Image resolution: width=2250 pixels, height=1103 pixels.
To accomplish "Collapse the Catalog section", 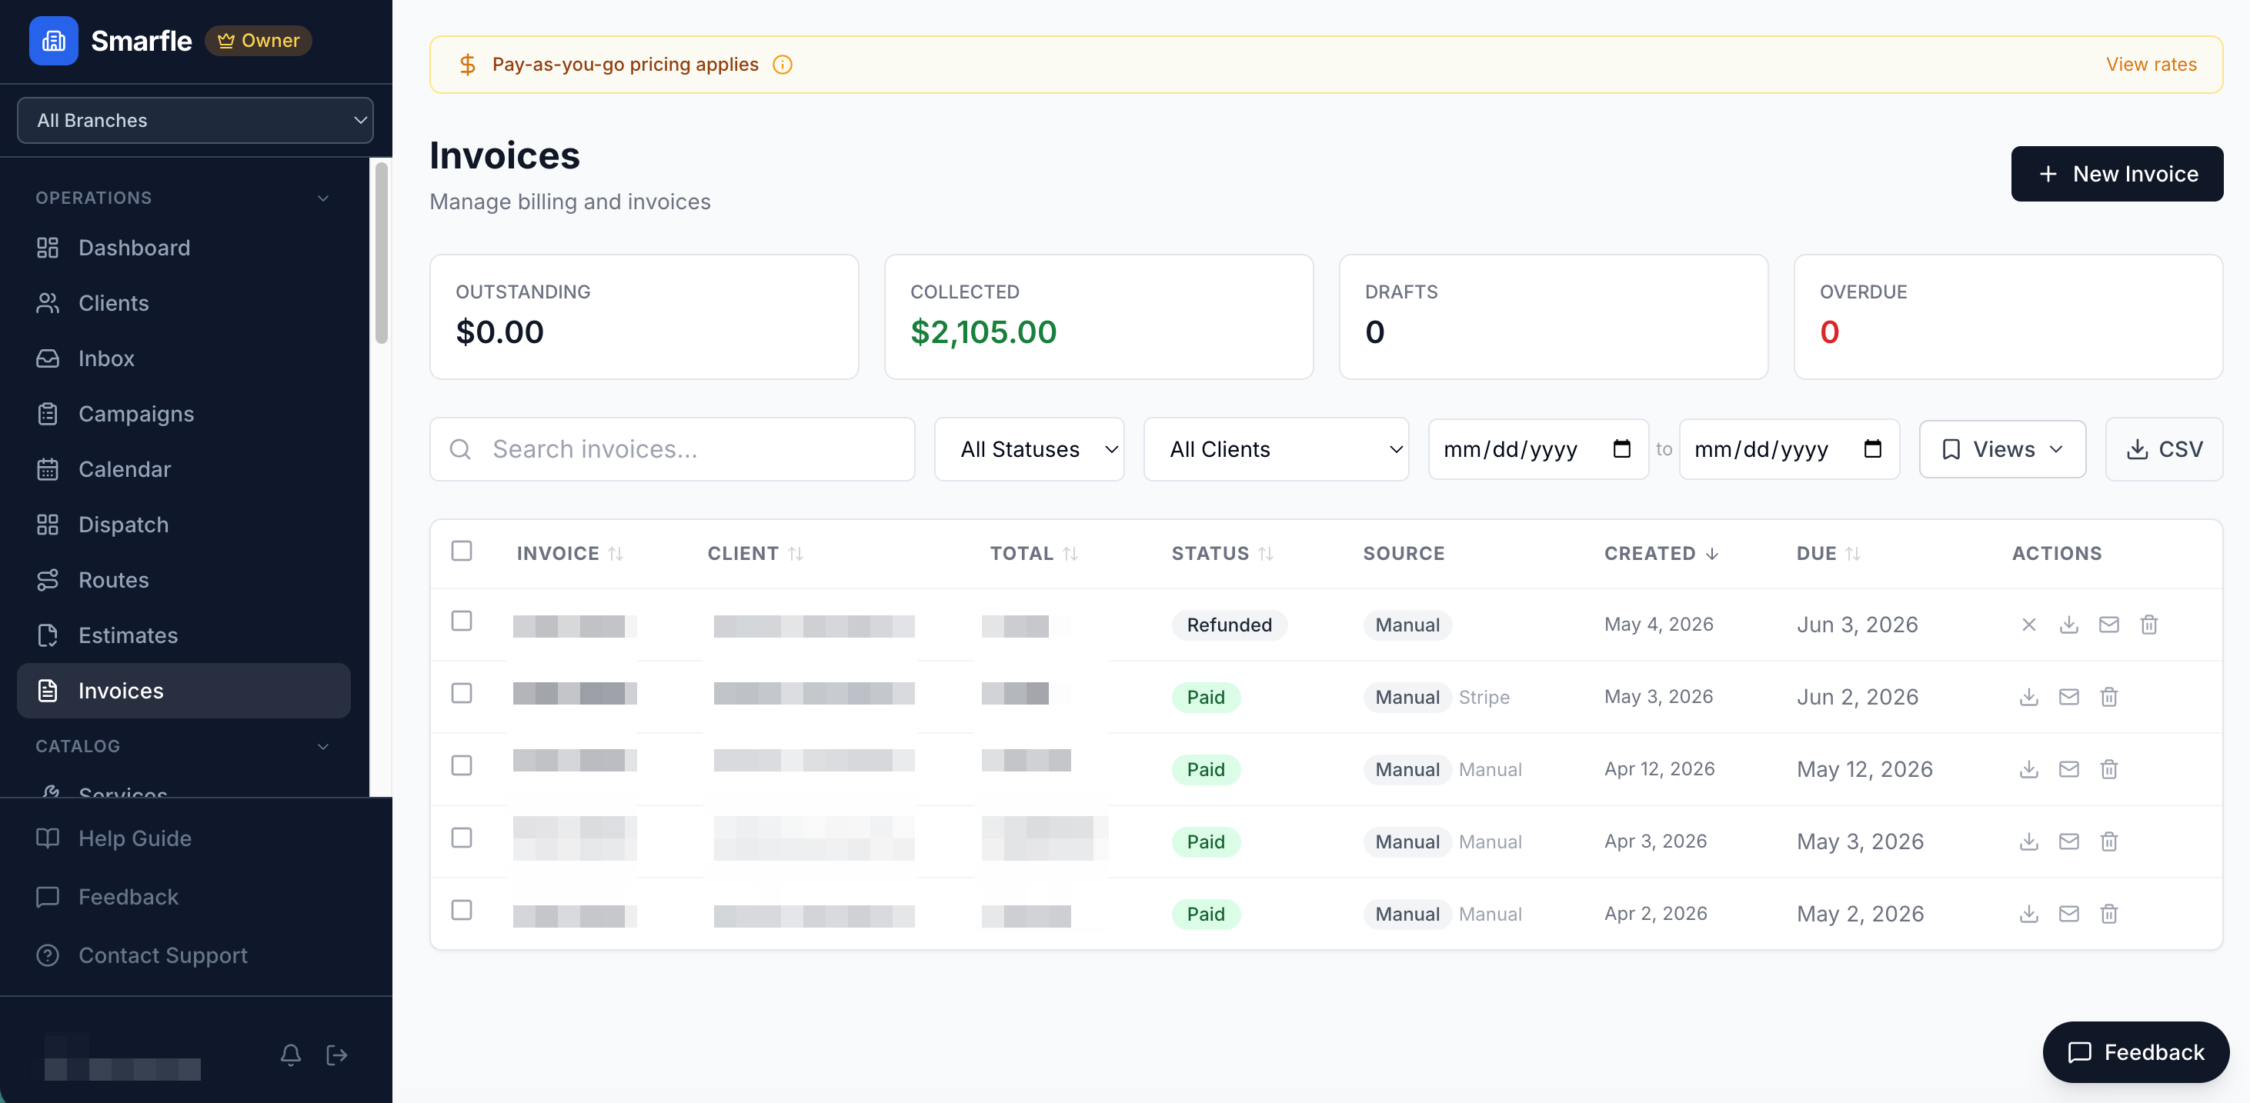I will pyautogui.click(x=323, y=747).
